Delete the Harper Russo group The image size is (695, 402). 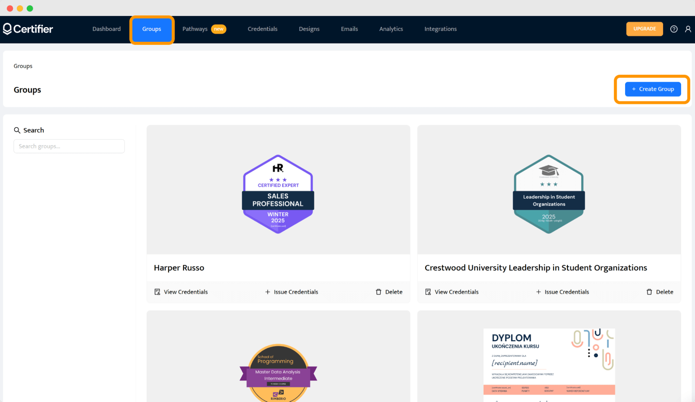(389, 292)
